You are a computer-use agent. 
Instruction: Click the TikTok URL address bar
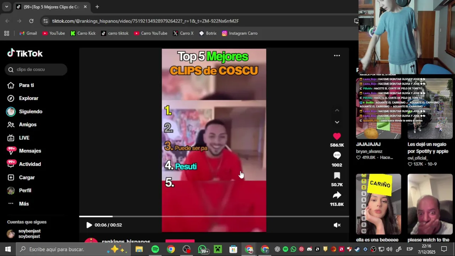(x=145, y=21)
